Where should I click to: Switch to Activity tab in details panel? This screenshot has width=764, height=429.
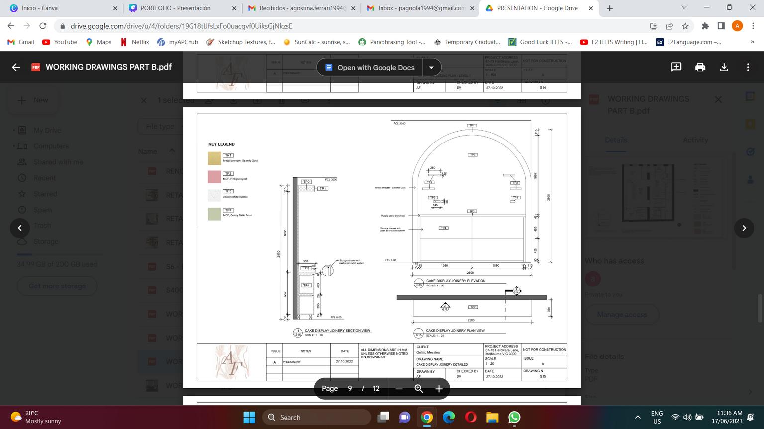[695, 140]
